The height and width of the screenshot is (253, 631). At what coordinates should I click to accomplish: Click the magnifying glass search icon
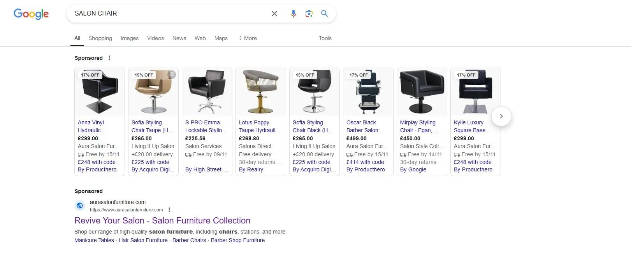(324, 14)
